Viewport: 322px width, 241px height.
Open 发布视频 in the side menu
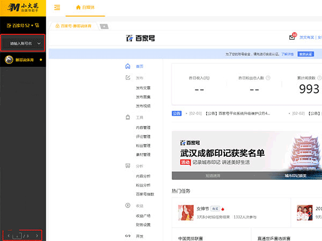[x=143, y=106]
